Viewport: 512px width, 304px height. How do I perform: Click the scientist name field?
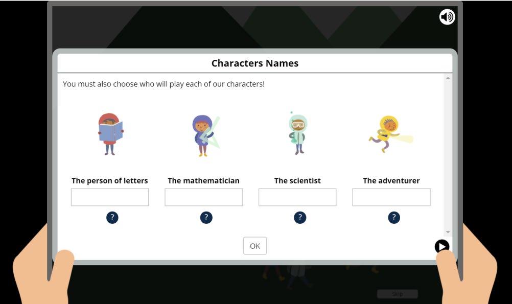pyautogui.click(x=297, y=197)
